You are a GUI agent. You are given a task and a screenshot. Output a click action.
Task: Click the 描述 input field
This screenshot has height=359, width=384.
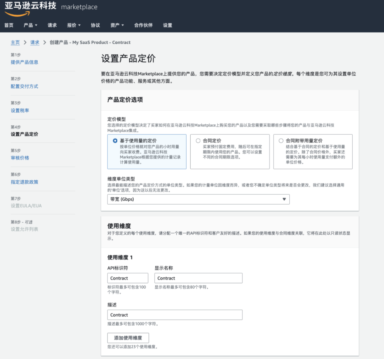[175, 315]
